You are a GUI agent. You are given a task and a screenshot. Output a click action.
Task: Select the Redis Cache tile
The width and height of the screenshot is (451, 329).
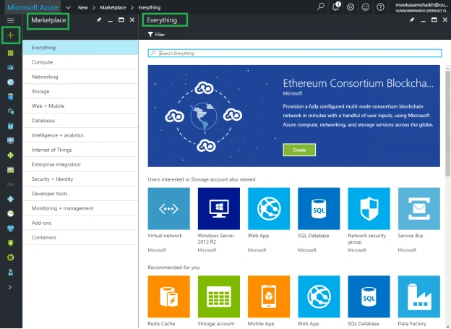click(x=169, y=296)
